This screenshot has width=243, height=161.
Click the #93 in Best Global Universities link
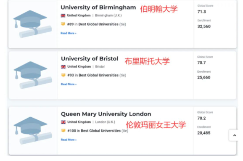[93, 75]
